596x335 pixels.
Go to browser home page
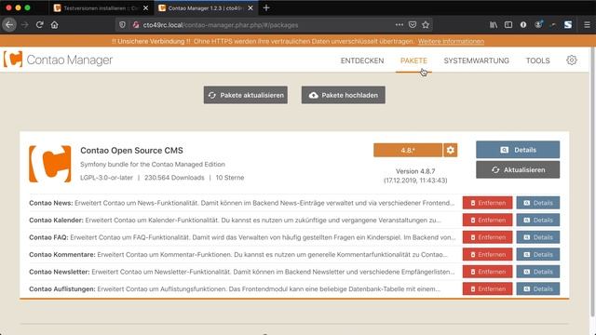[x=54, y=25]
